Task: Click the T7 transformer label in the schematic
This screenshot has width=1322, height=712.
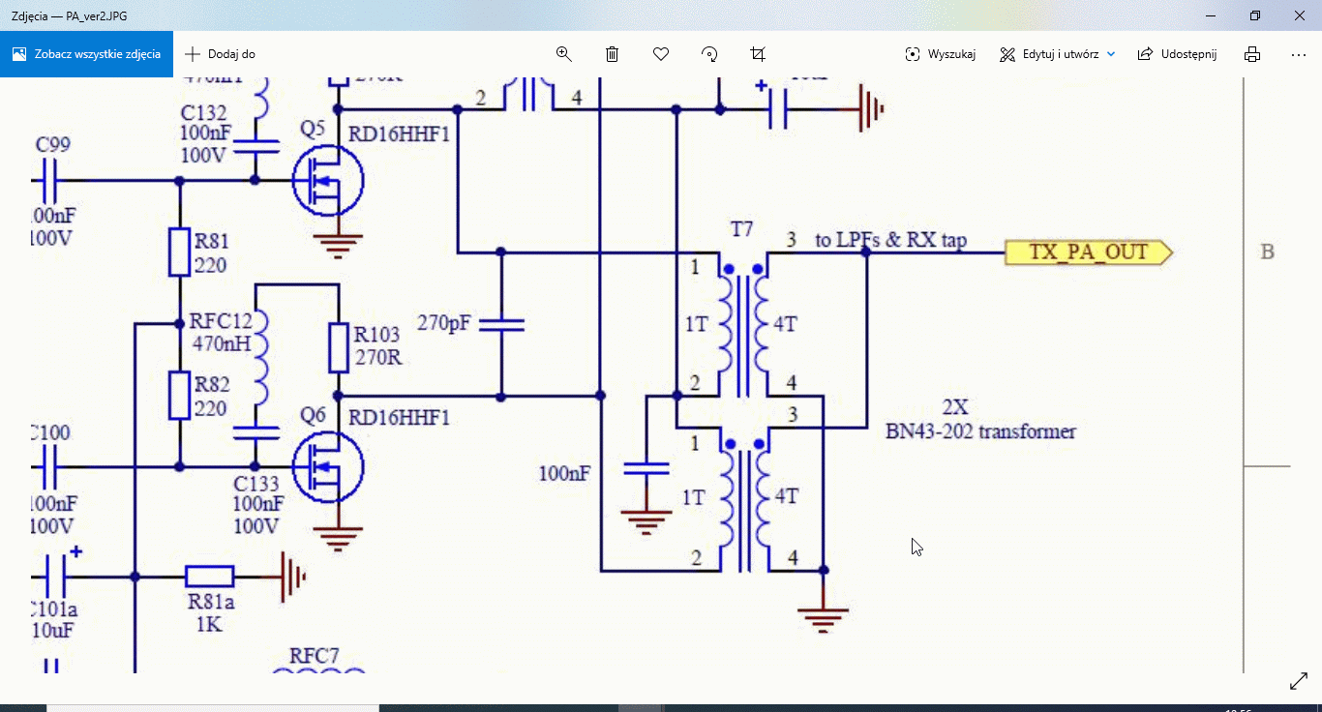Action: click(741, 229)
